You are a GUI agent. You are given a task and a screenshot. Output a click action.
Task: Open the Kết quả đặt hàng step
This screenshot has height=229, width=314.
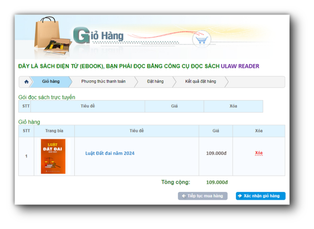click(x=200, y=81)
